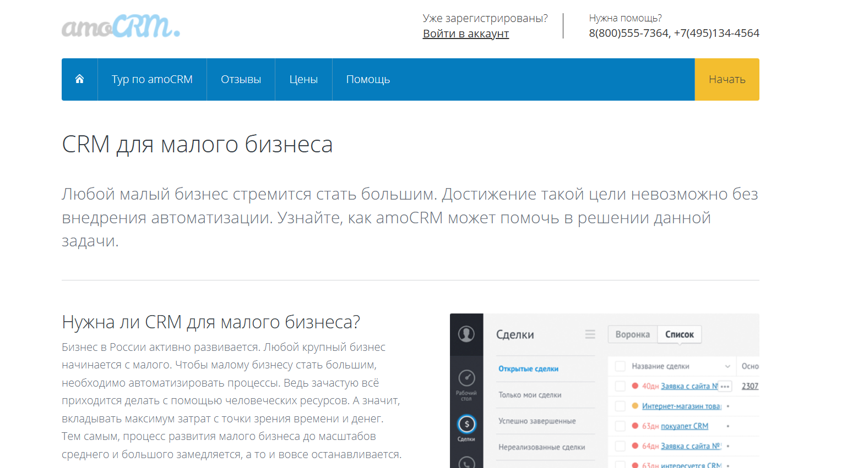Click the CRM для малого бизнеса heading
Viewport: 858px width, 468px height.
(x=197, y=144)
